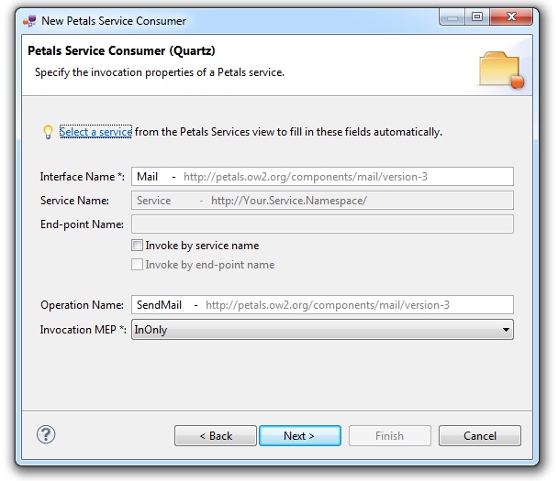Click the Invoke by end-point name checkbox
Viewport: 558px width, 481px height.
click(x=138, y=265)
